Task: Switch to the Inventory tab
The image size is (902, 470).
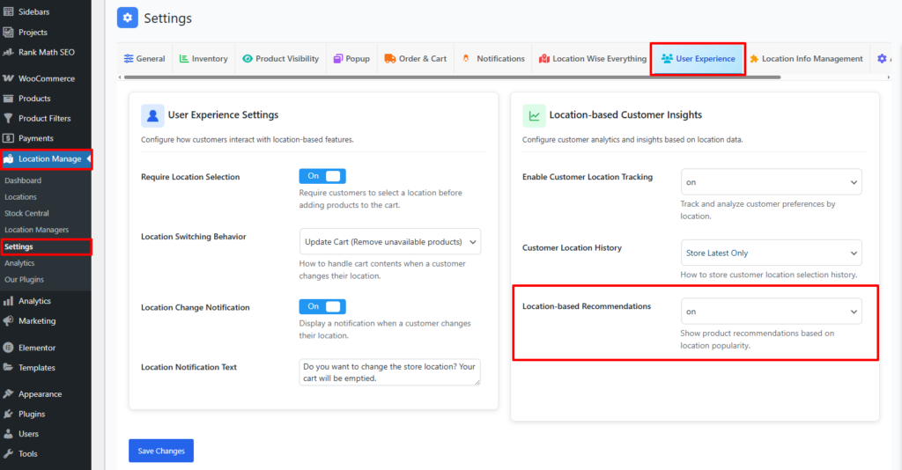Action: 203,59
